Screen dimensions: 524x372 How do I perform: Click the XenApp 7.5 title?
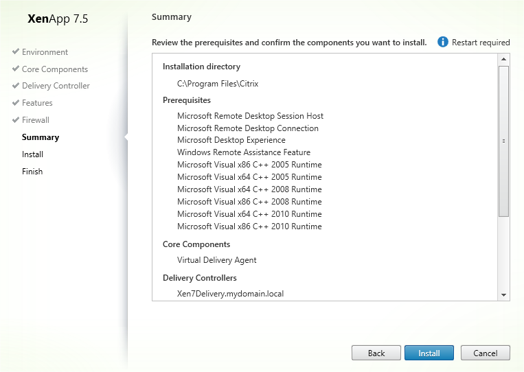[x=58, y=19]
